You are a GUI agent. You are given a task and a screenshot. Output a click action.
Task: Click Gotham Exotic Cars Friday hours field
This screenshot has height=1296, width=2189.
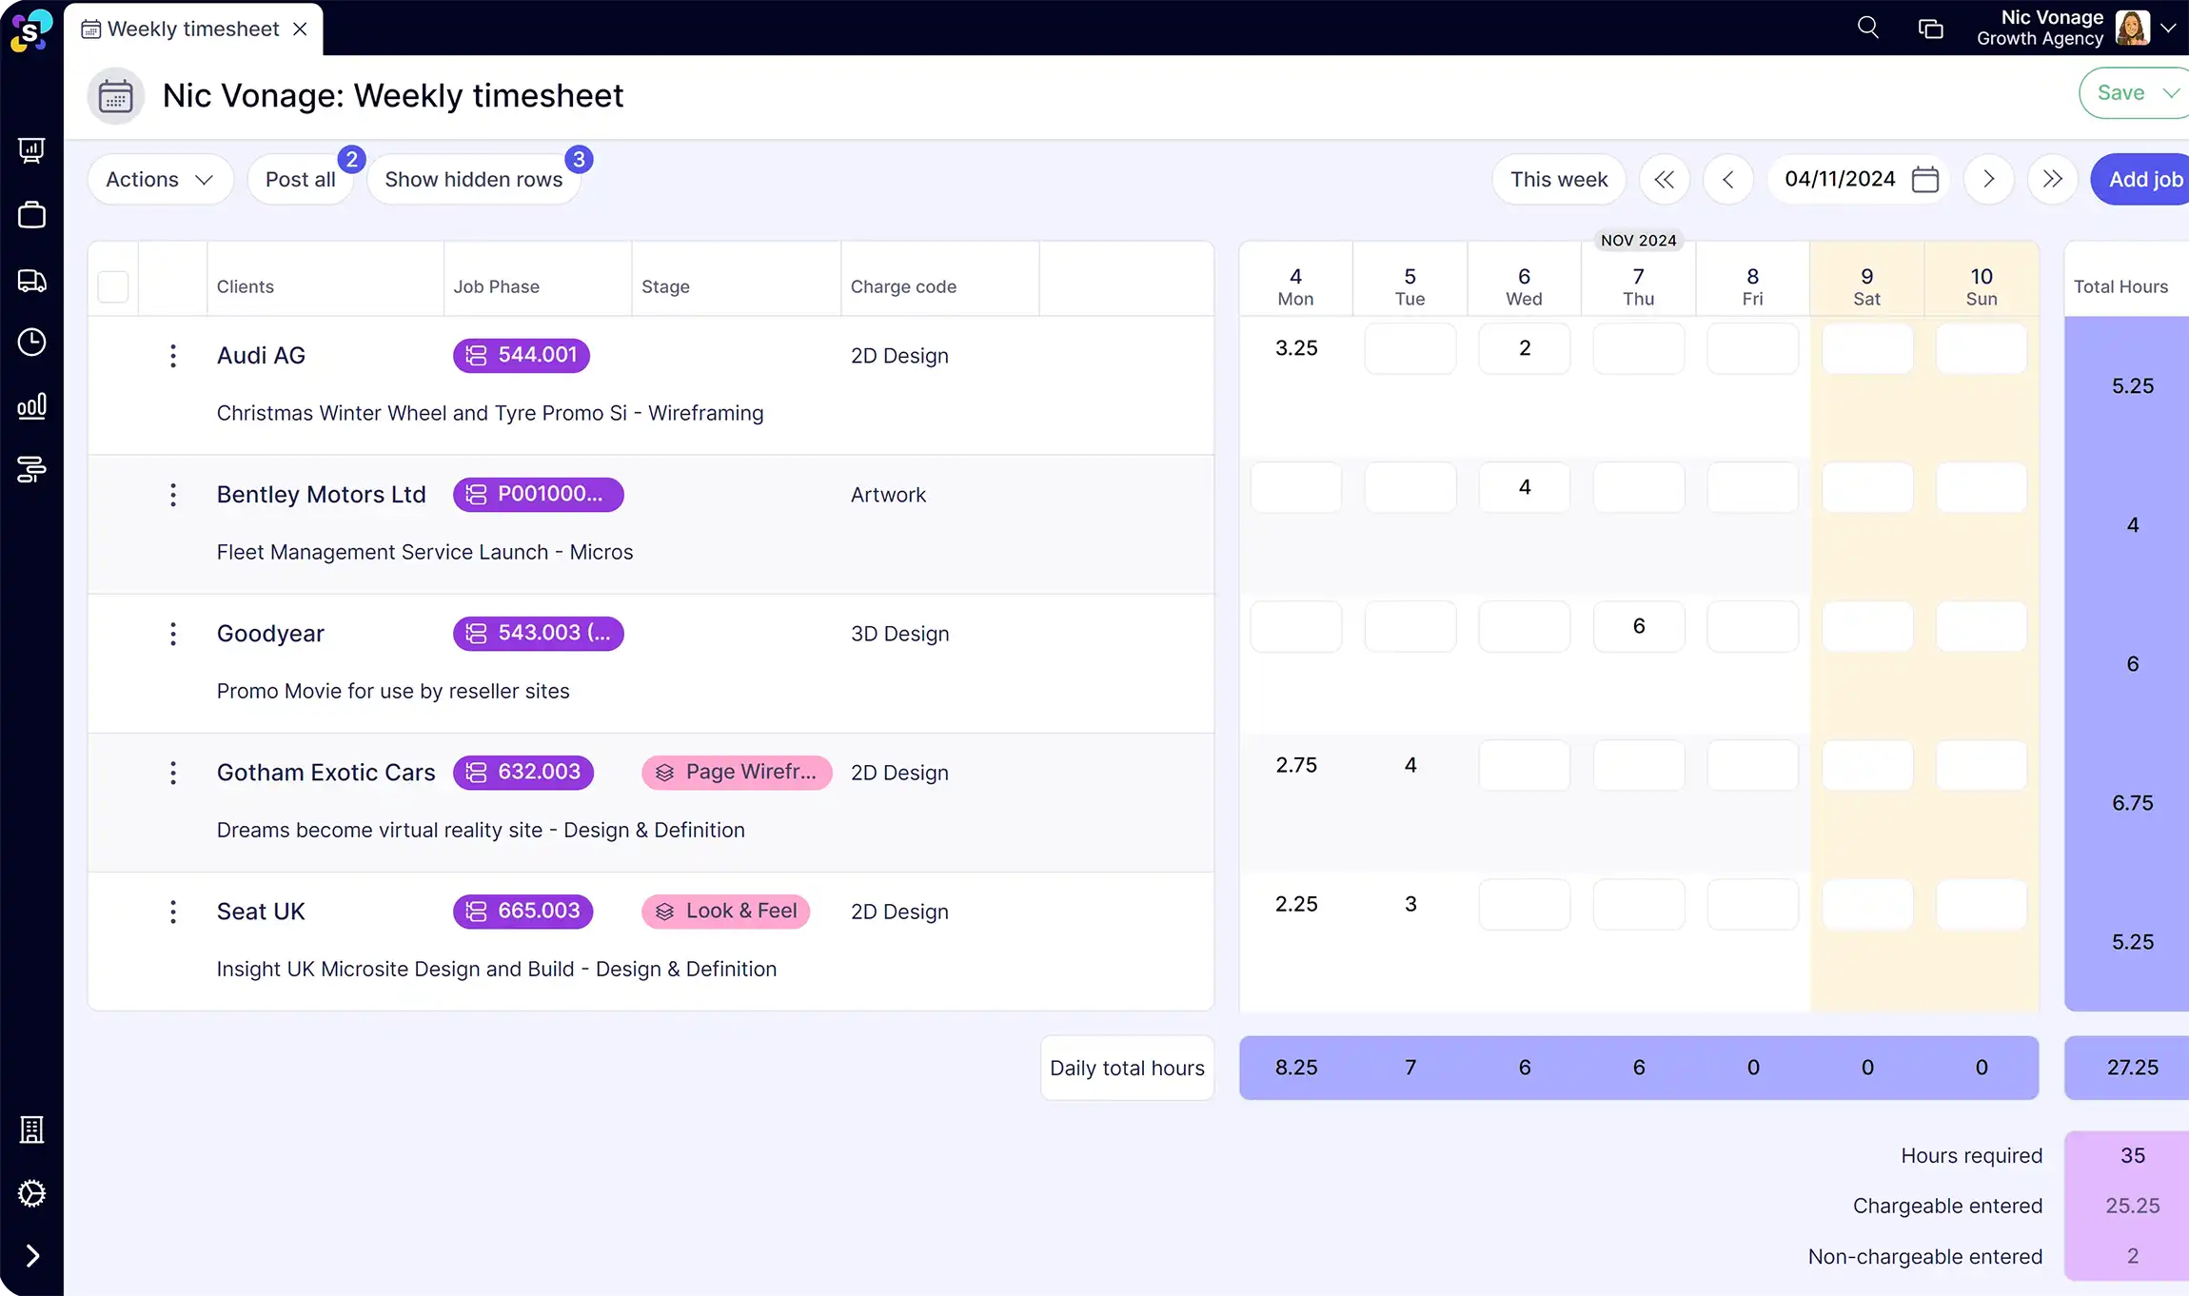[1753, 765]
